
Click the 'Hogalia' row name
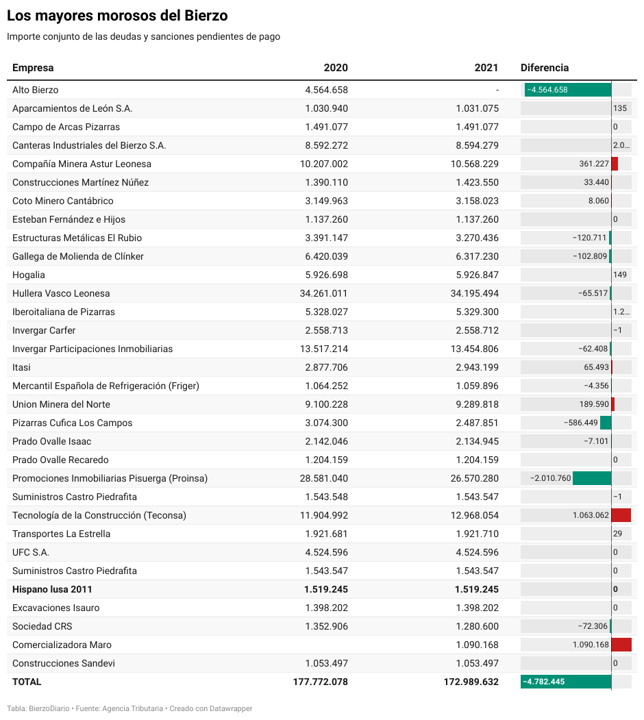click(x=29, y=275)
